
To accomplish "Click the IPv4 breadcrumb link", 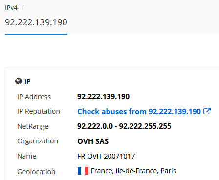I will pos(11,8).
